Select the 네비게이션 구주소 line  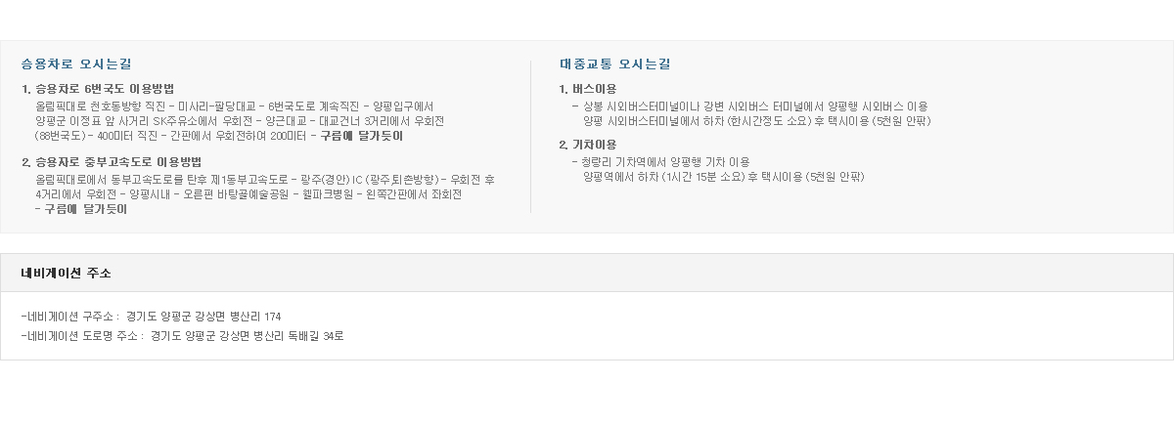pos(152,318)
